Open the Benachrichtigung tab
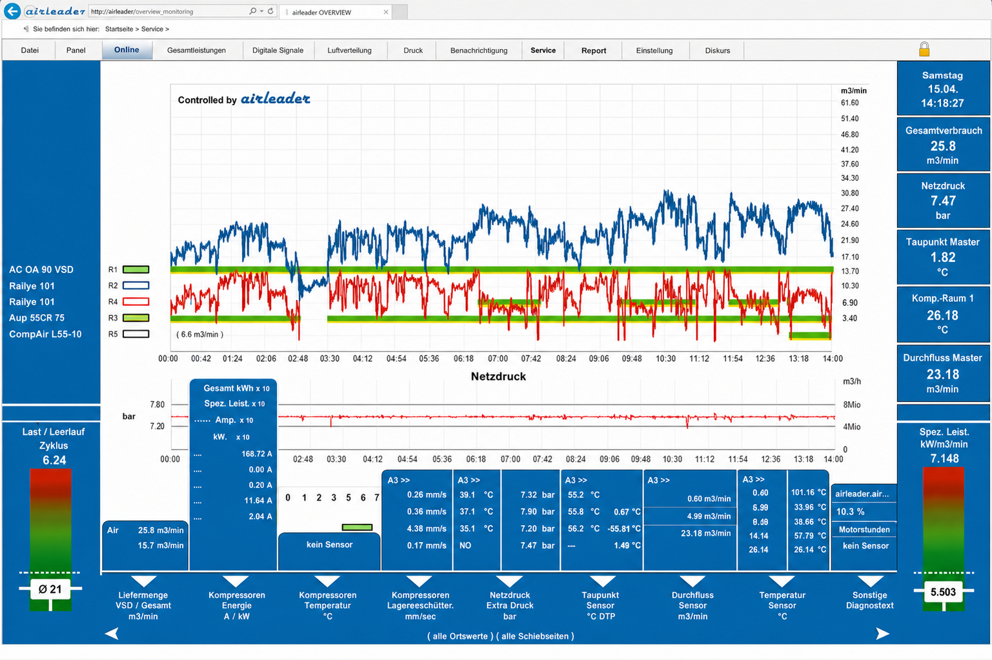992x660 pixels. [x=479, y=50]
